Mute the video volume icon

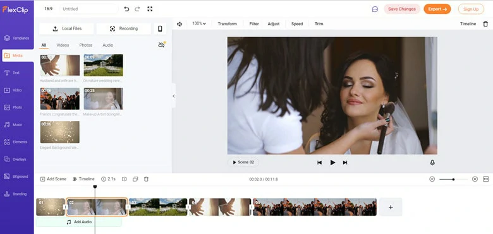point(180,24)
